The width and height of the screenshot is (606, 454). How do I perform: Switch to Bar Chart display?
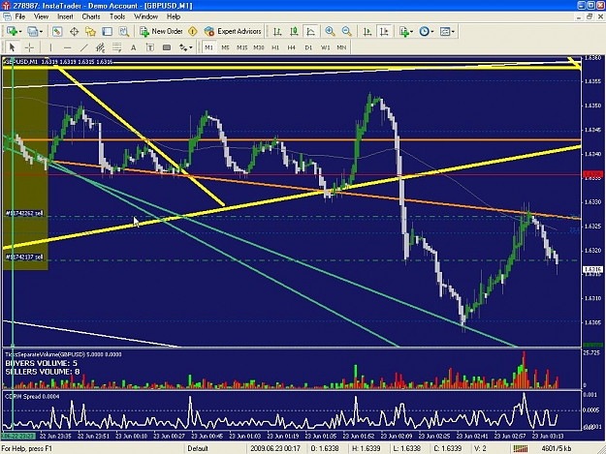[277, 32]
